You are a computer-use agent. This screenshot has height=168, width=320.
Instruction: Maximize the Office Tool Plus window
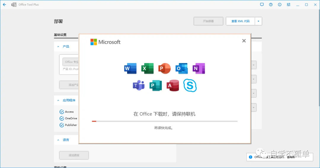click(306, 4)
